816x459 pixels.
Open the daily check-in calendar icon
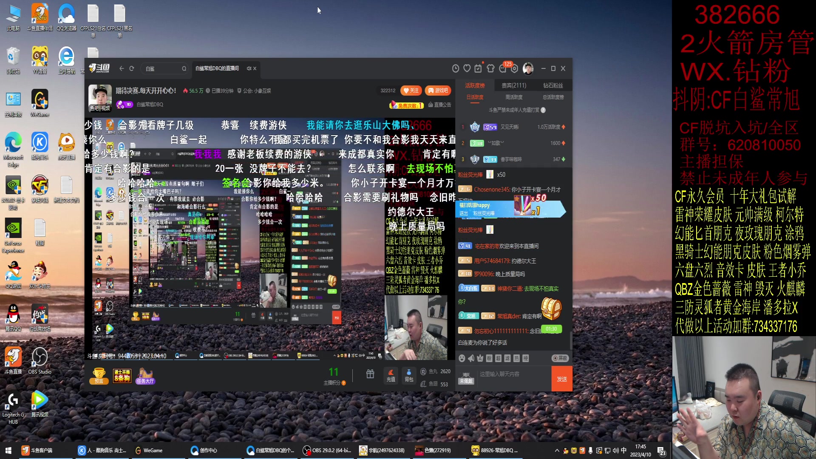point(479,68)
